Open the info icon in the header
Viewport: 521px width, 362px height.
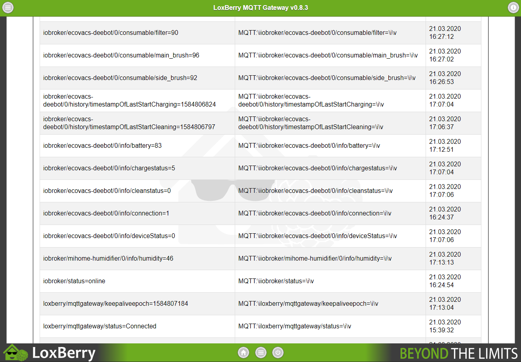[x=513, y=8]
